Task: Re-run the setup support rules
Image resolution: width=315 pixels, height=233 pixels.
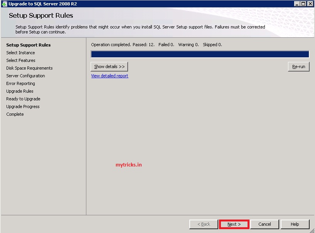Action: coord(298,67)
